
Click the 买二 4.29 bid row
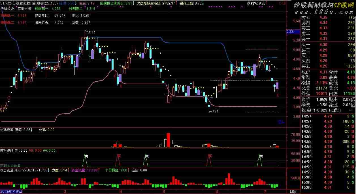[328, 50]
